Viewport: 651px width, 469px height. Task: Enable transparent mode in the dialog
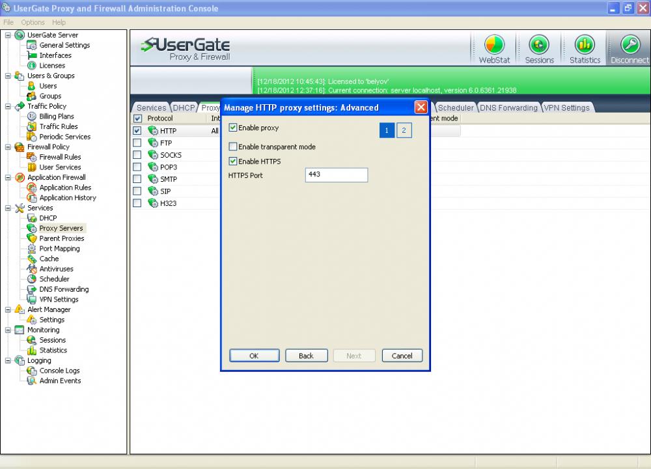[232, 147]
